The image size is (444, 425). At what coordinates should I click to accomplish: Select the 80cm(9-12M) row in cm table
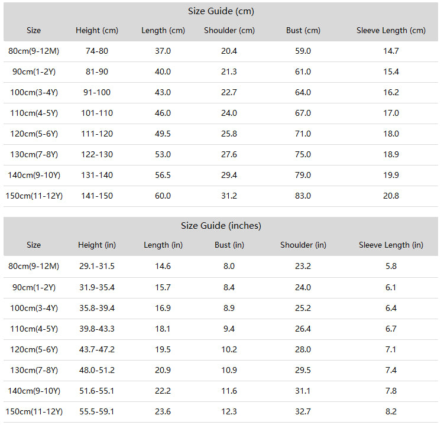pyautogui.click(x=221, y=51)
